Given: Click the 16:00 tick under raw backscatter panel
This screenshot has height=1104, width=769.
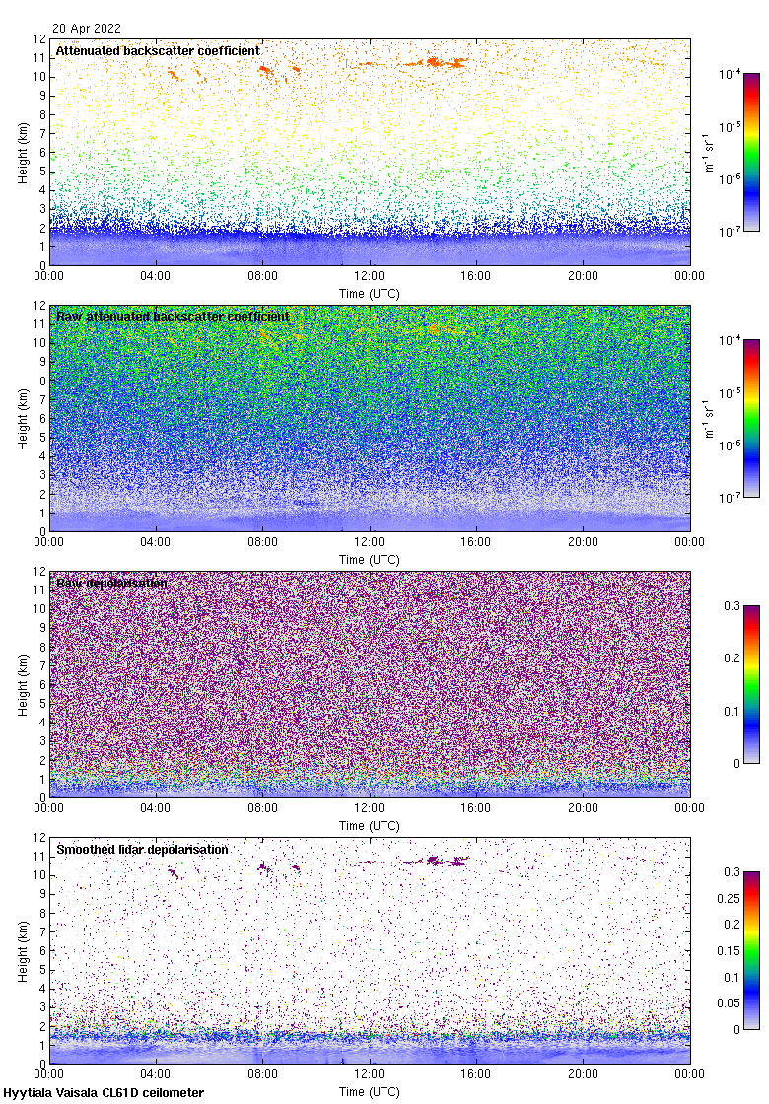Looking at the screenshot, I should click(476, 542).
